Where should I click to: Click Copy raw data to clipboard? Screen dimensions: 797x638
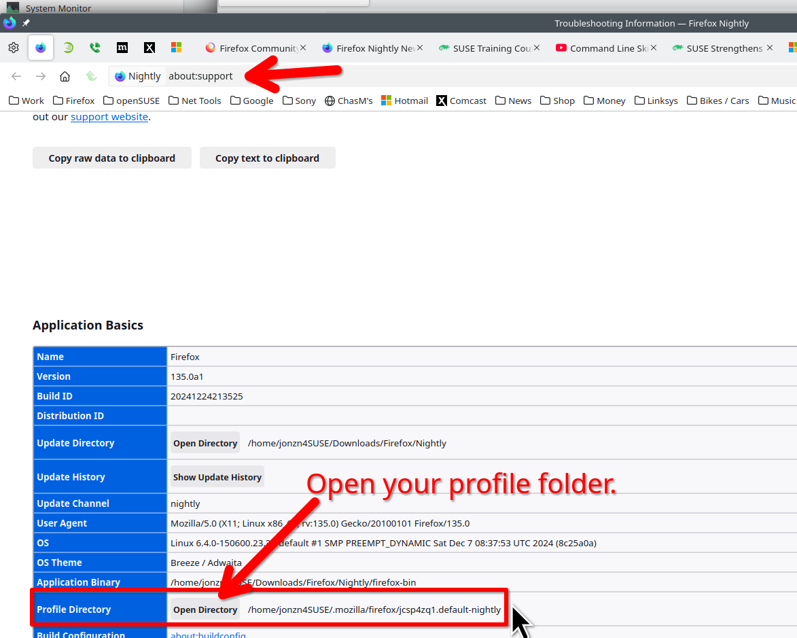click(112, 158)
